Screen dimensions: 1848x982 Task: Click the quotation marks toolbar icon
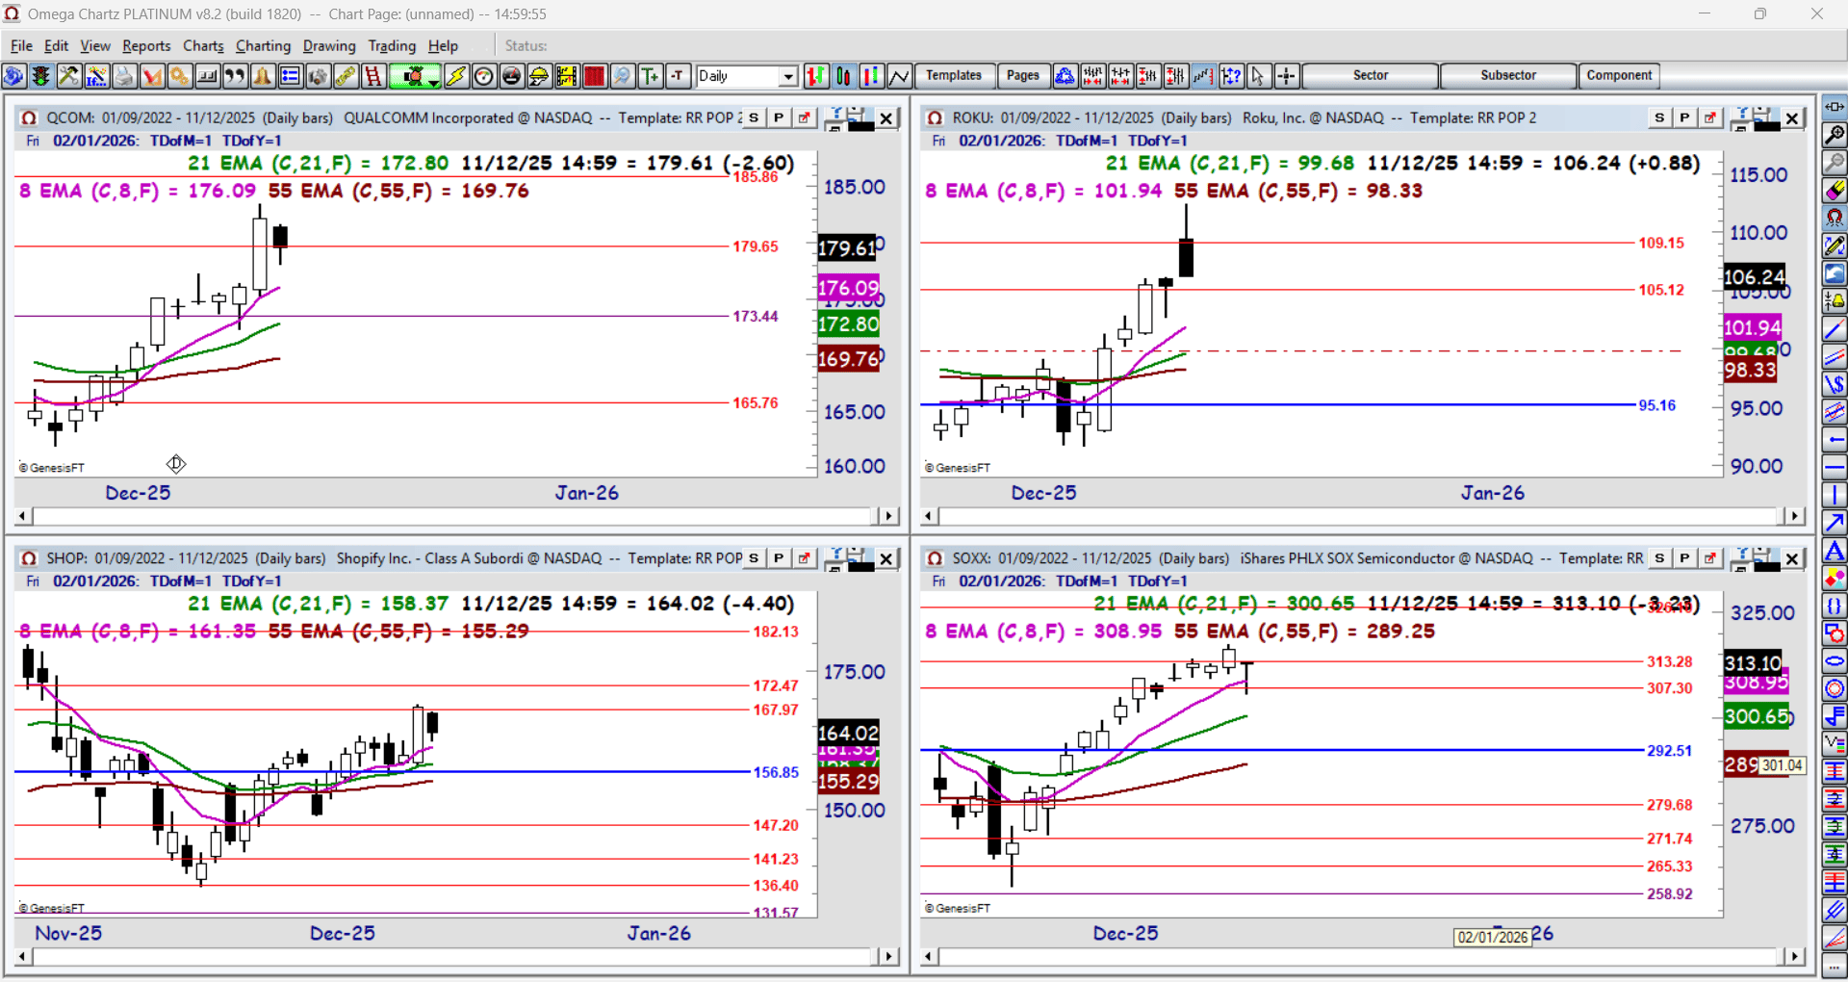coord(235,76)
